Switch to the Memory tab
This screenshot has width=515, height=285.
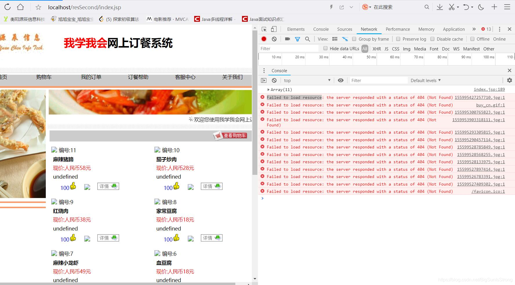[x=426, y=29]
